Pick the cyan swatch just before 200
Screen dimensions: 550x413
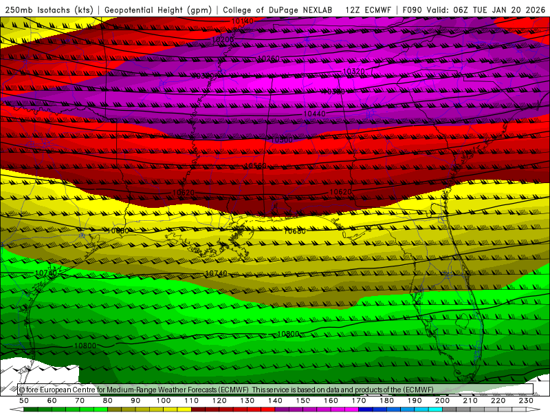pyautogui.click(x=436, y=410)
